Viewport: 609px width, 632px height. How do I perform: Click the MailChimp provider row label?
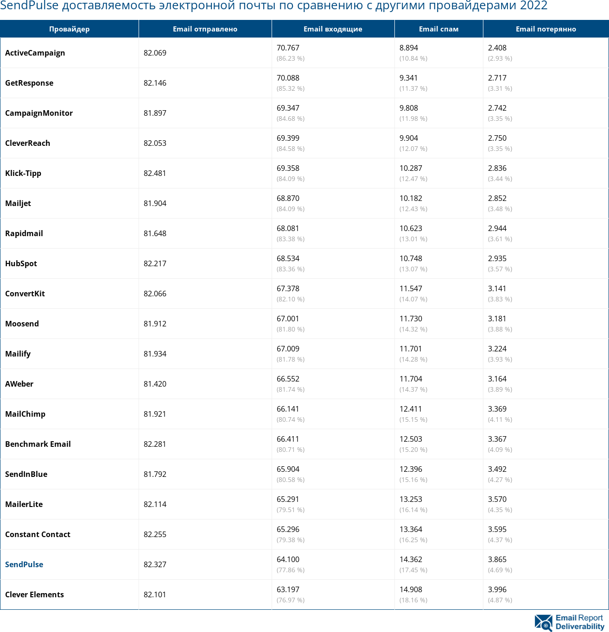[25, 414]
